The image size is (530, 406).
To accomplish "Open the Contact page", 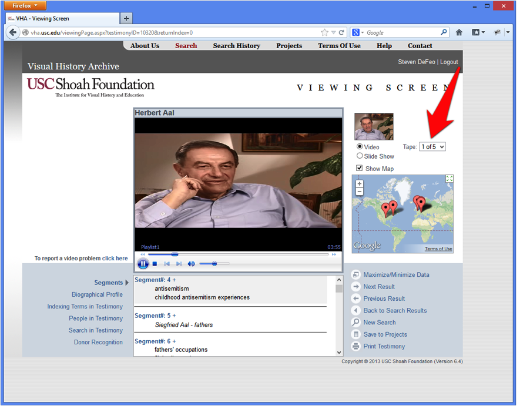I will point(420,46).
